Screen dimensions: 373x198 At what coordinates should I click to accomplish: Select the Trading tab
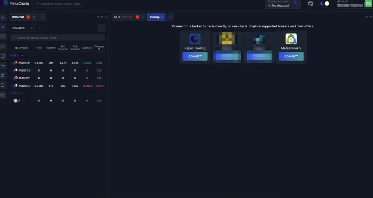coord(154,17)
